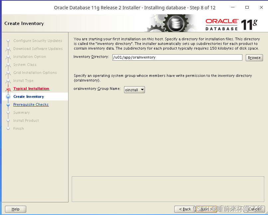Image resolution: width=268 pixels, height=215 pixels.
Task: Click the Grid Installation Options step
Action: point(35,73)
